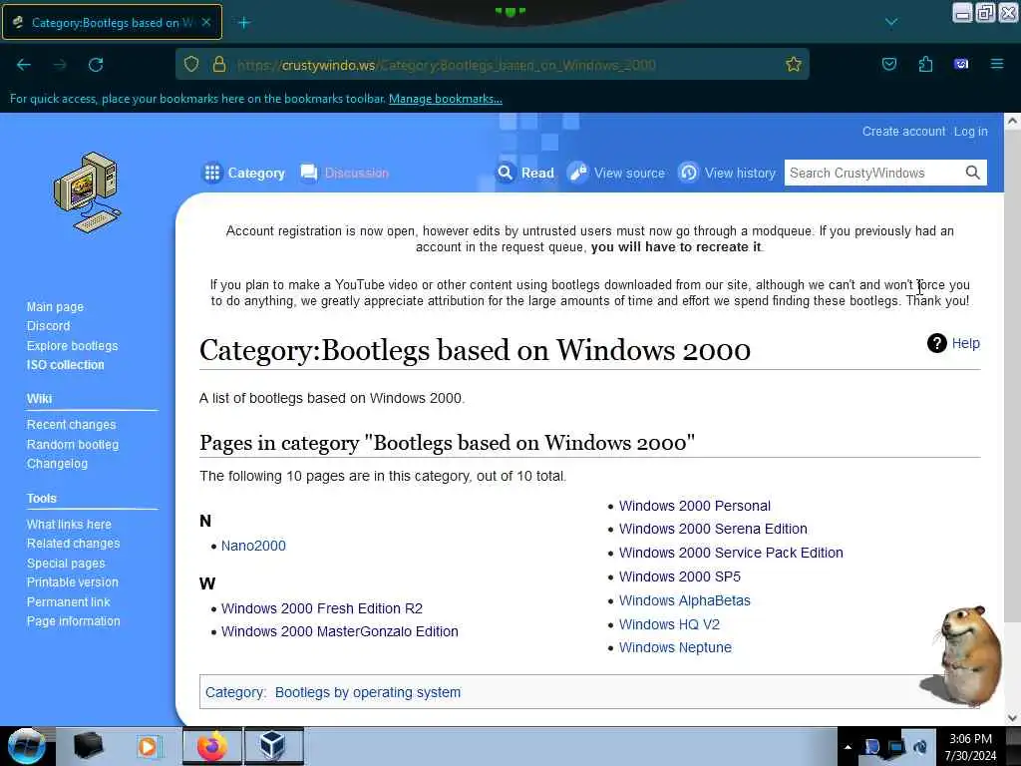
Task: Open Random bootleg link
Action: (72, 444)
